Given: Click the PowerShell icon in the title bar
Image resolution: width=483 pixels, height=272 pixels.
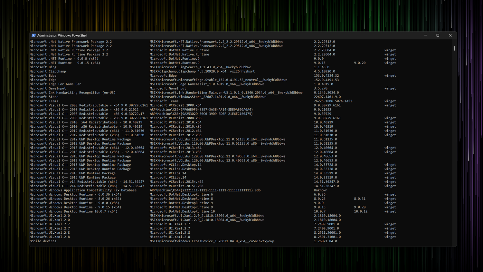Looking at the screenshot, I should coord(33,35).
